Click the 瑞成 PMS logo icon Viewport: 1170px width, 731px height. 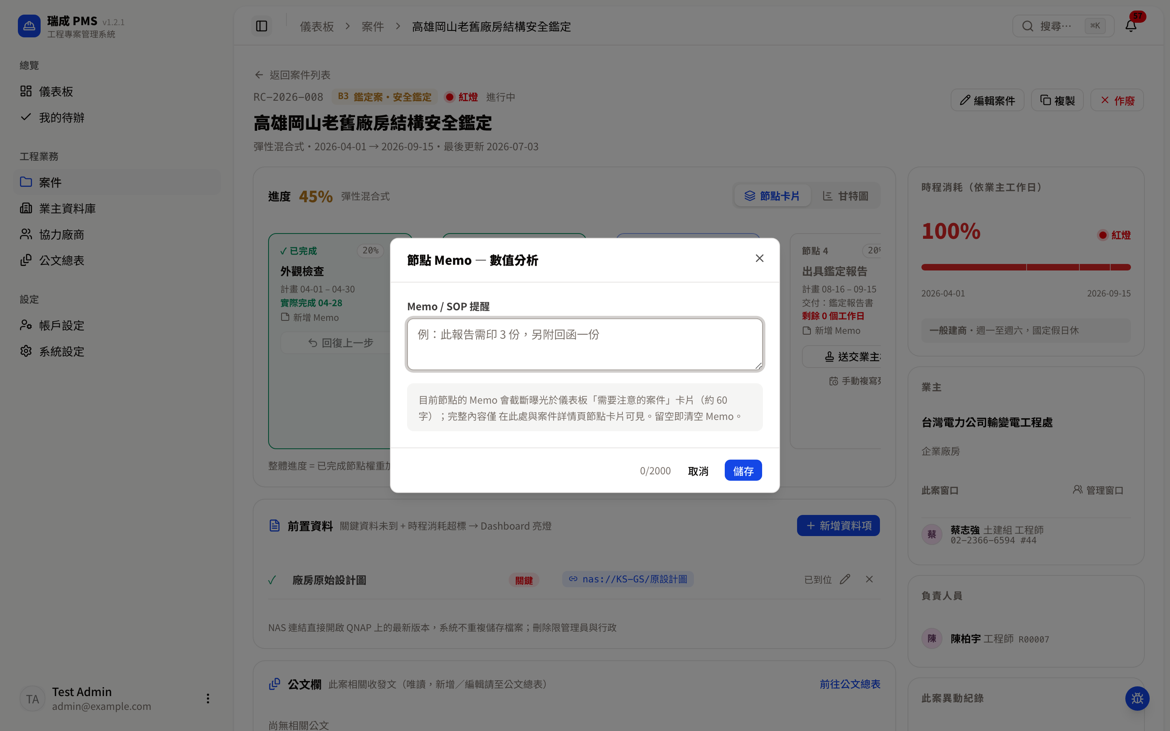coord(29,26)
